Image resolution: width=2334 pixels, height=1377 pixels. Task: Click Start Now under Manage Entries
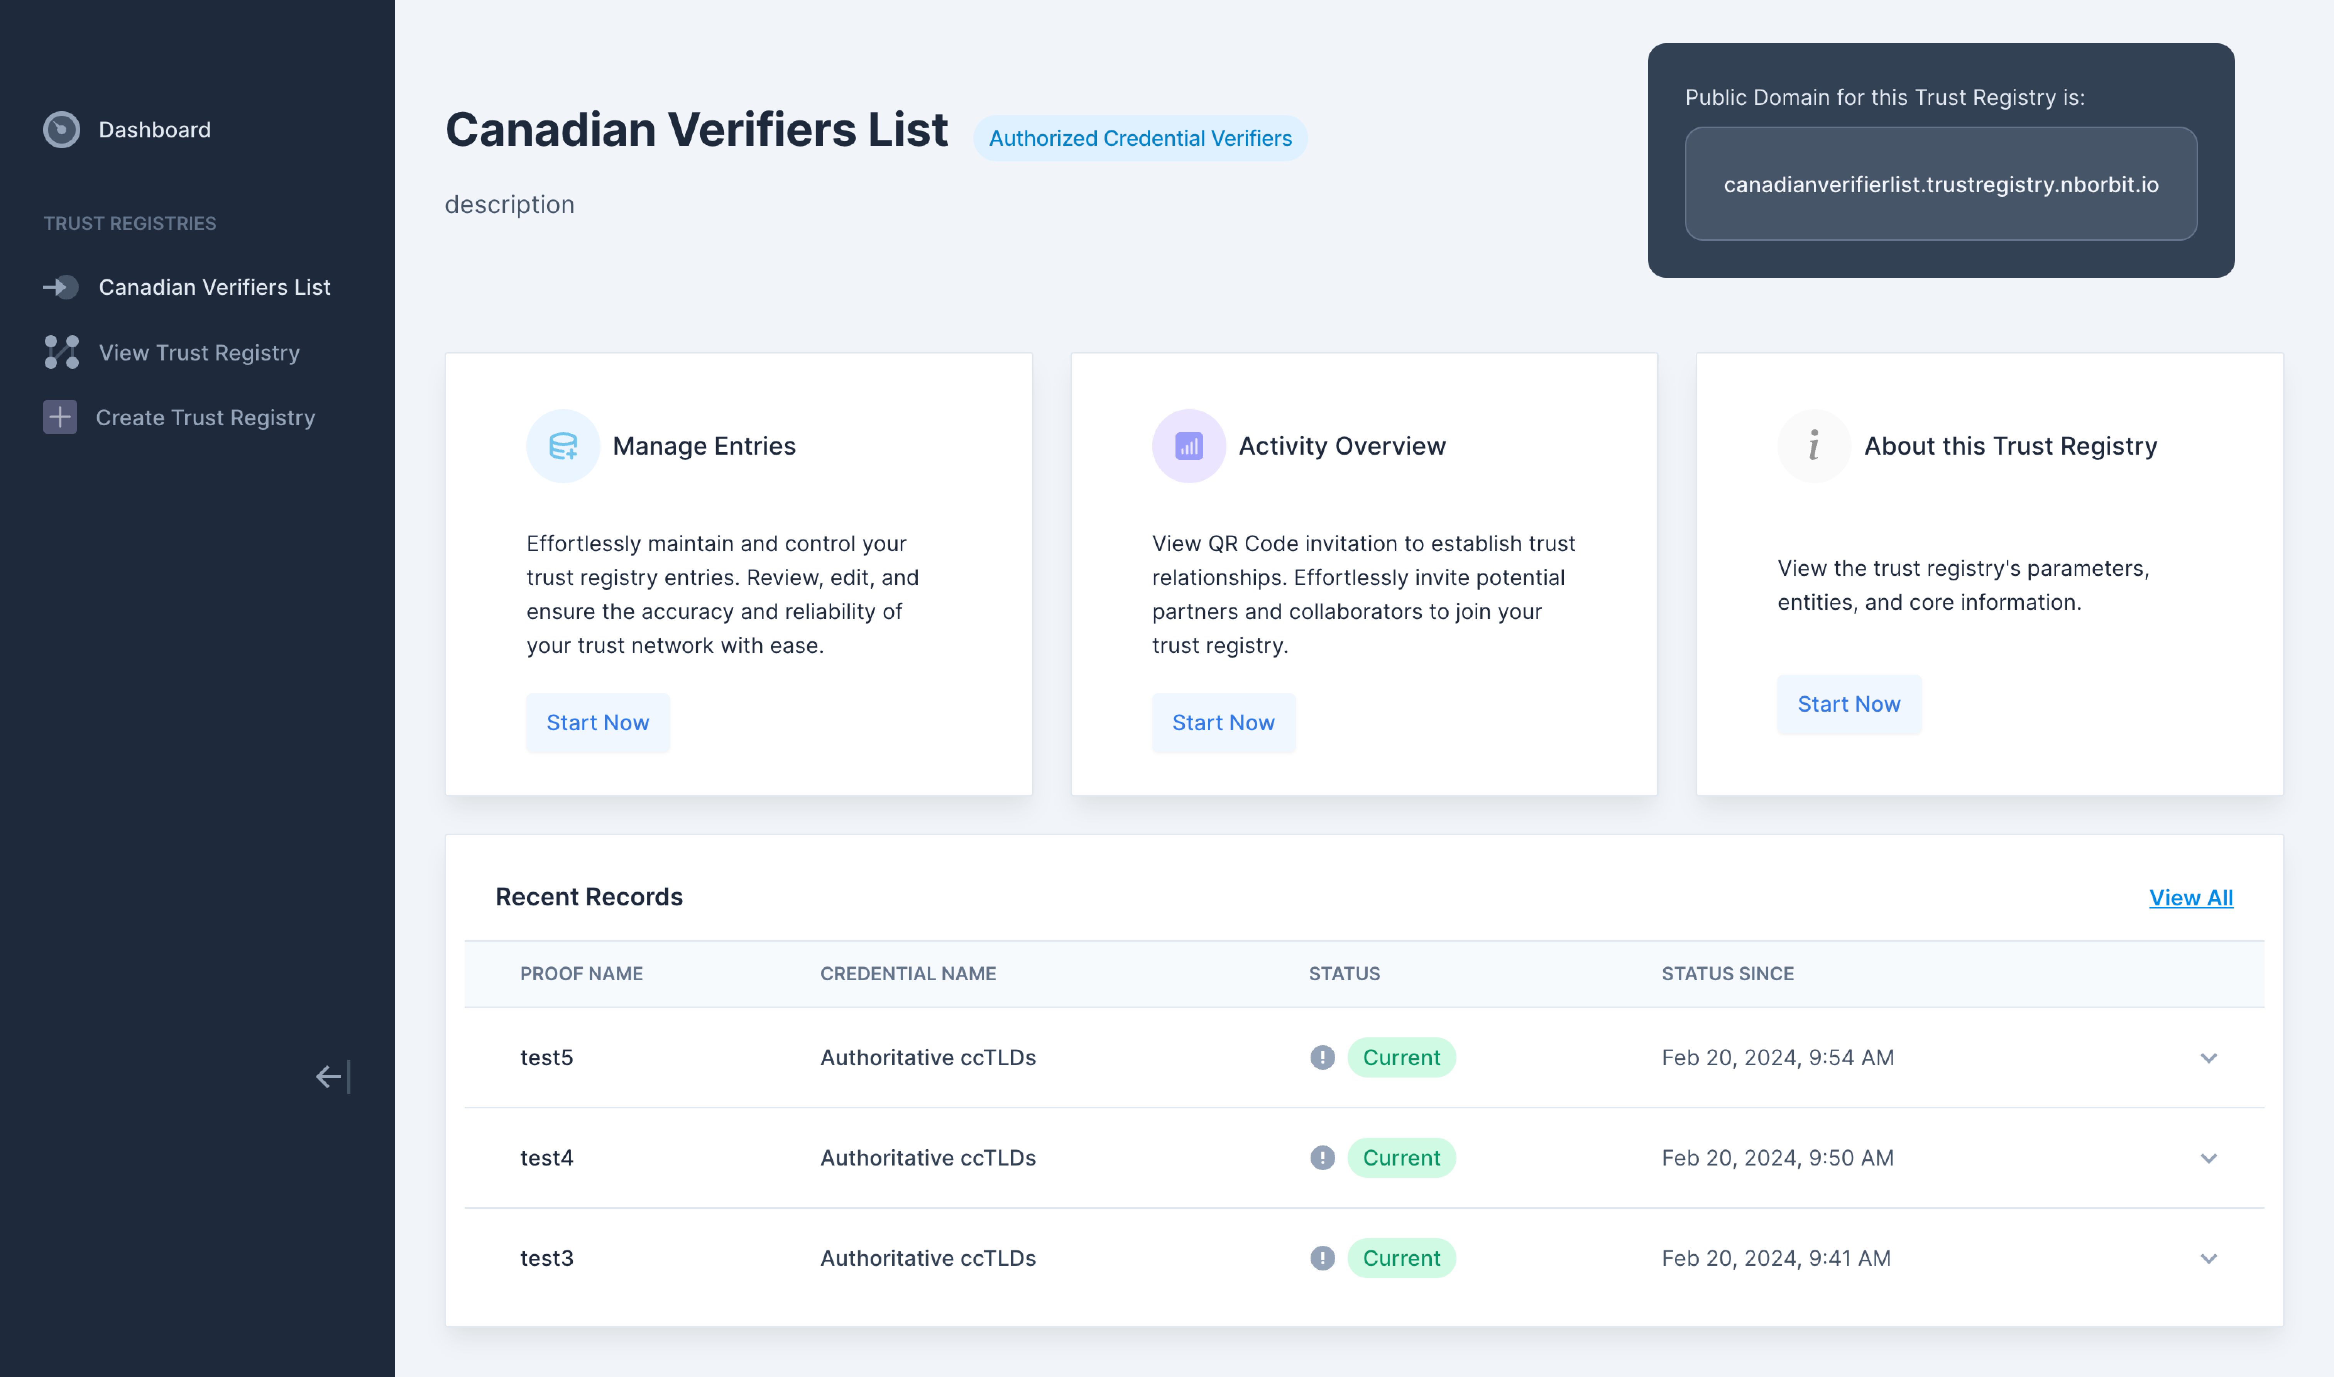pyautogui.click(x=597, y=722)
